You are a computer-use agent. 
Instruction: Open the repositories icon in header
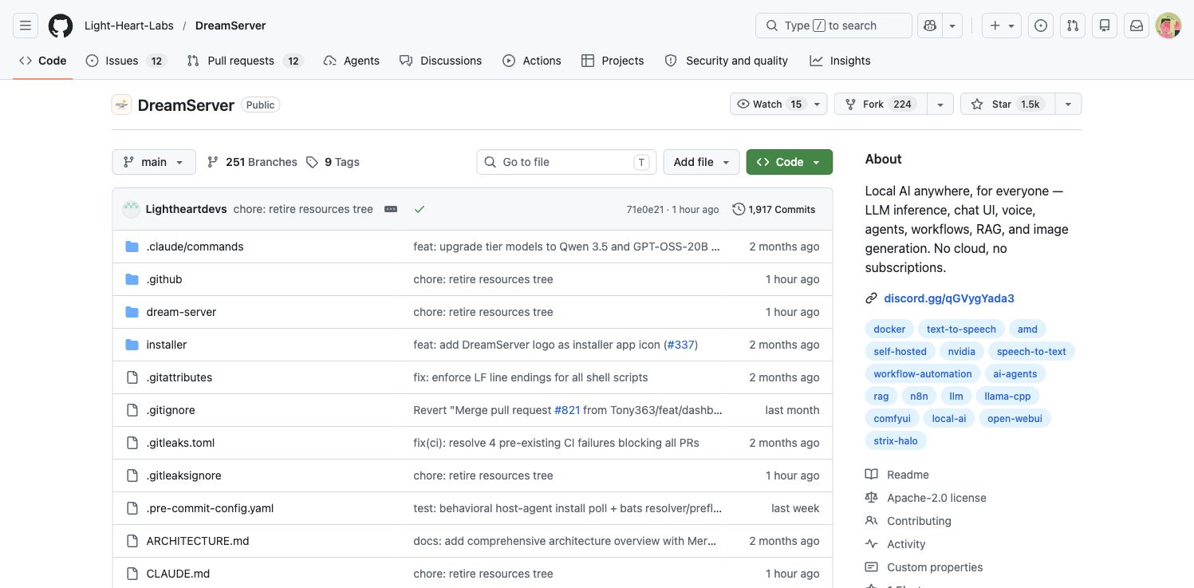[x=1105, y=26]
